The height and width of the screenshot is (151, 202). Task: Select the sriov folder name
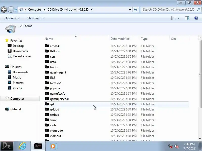click(x=53, y=120)
